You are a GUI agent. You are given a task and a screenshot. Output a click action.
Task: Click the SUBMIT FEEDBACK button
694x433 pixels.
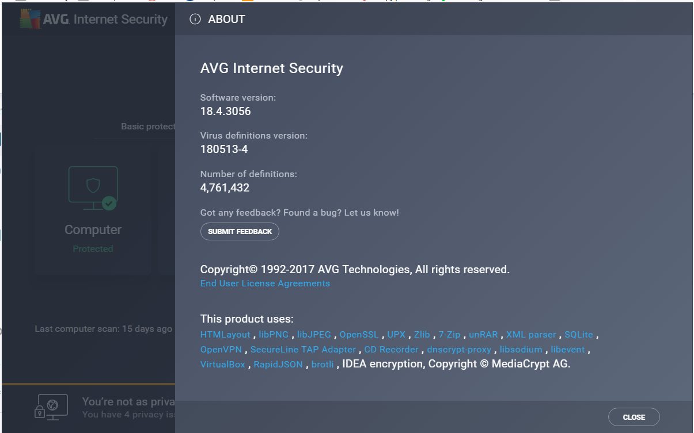(x=240, y=231)
